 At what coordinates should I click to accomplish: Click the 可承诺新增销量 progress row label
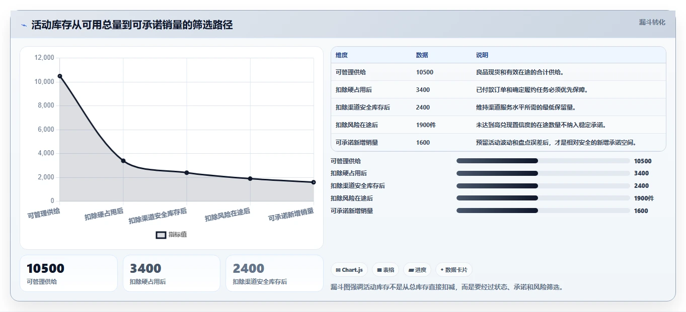click(x=352, y=211)
